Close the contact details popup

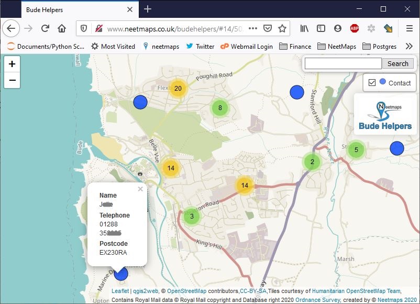point(140,189)
